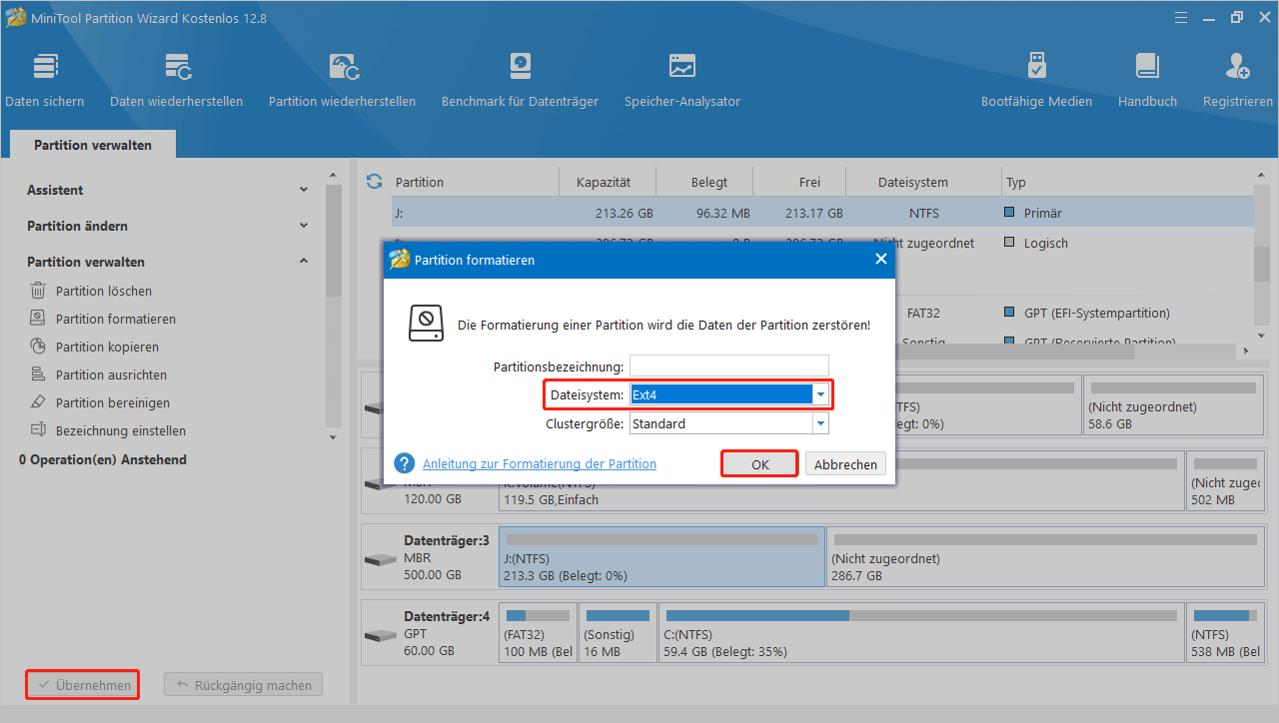Open Daten wiederherstellen tool

177,80
